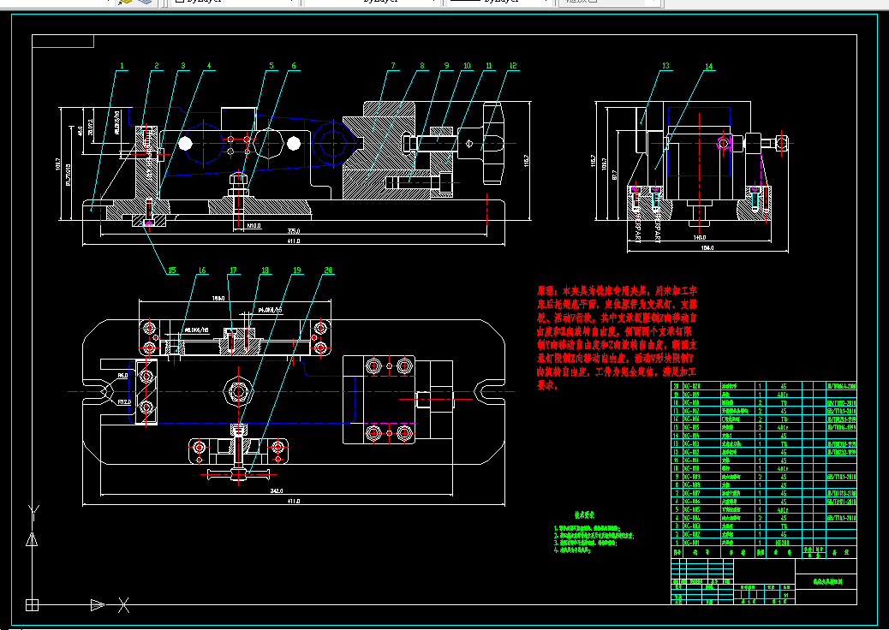Click part balloon number 7
This screenshot has height=630, width=889.
393,66
